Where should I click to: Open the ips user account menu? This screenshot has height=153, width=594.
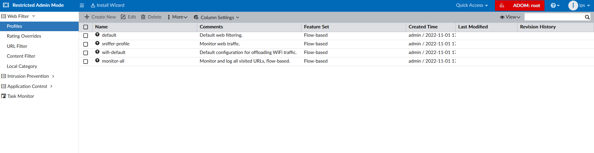coord(584,6)
